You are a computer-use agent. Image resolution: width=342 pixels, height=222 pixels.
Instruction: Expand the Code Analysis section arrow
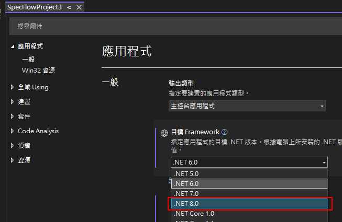tap(12, 131)
